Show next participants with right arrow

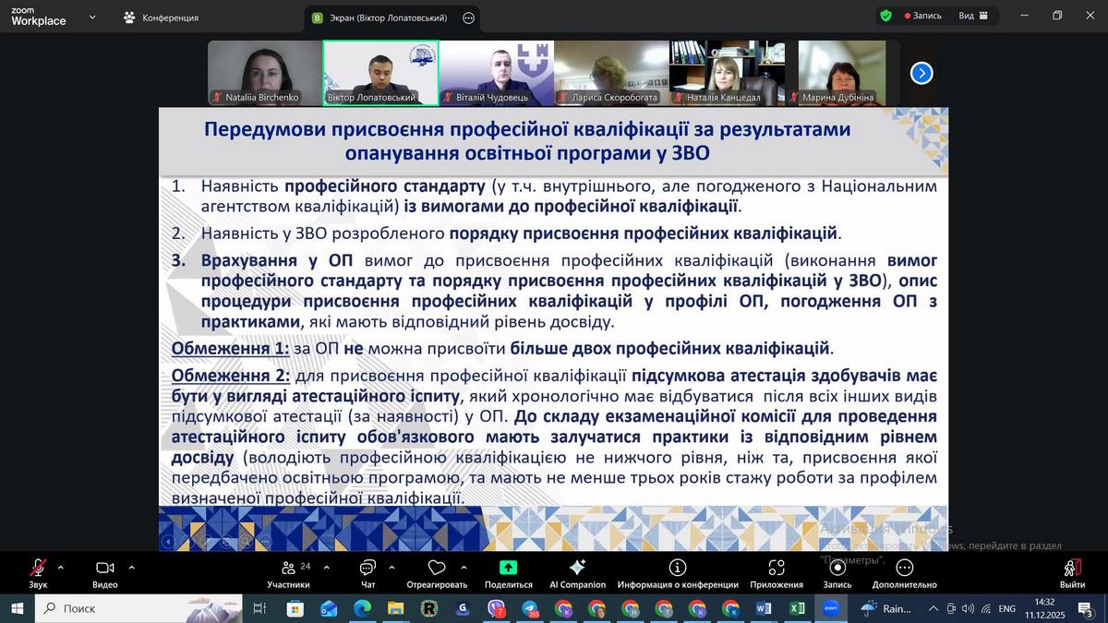coord(921,73)
